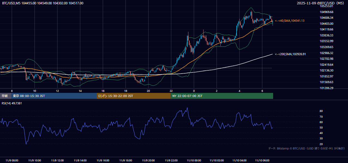This screenshot has height=163, width=348.
Task: Click price axis value 103552.99
Action: point(327,41)
